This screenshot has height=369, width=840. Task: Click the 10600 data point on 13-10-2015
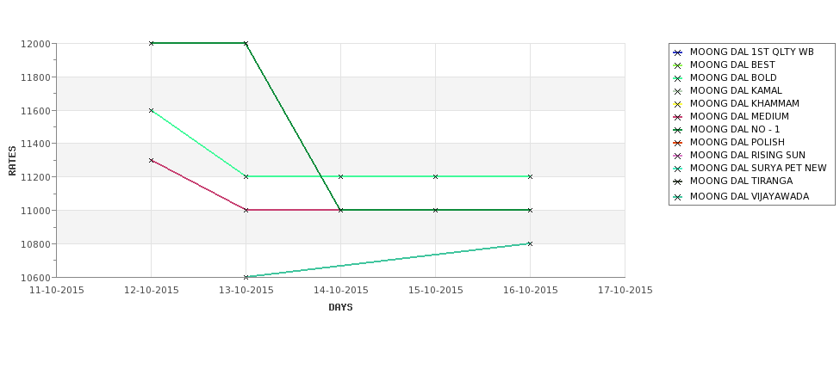[x=246, y=277]
